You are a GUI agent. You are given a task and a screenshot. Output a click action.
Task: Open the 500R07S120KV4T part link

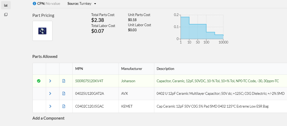pyautogui.click(x=89, y=81)
